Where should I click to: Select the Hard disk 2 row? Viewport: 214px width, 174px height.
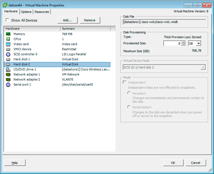pyautogui.click(x=57, y=64)
